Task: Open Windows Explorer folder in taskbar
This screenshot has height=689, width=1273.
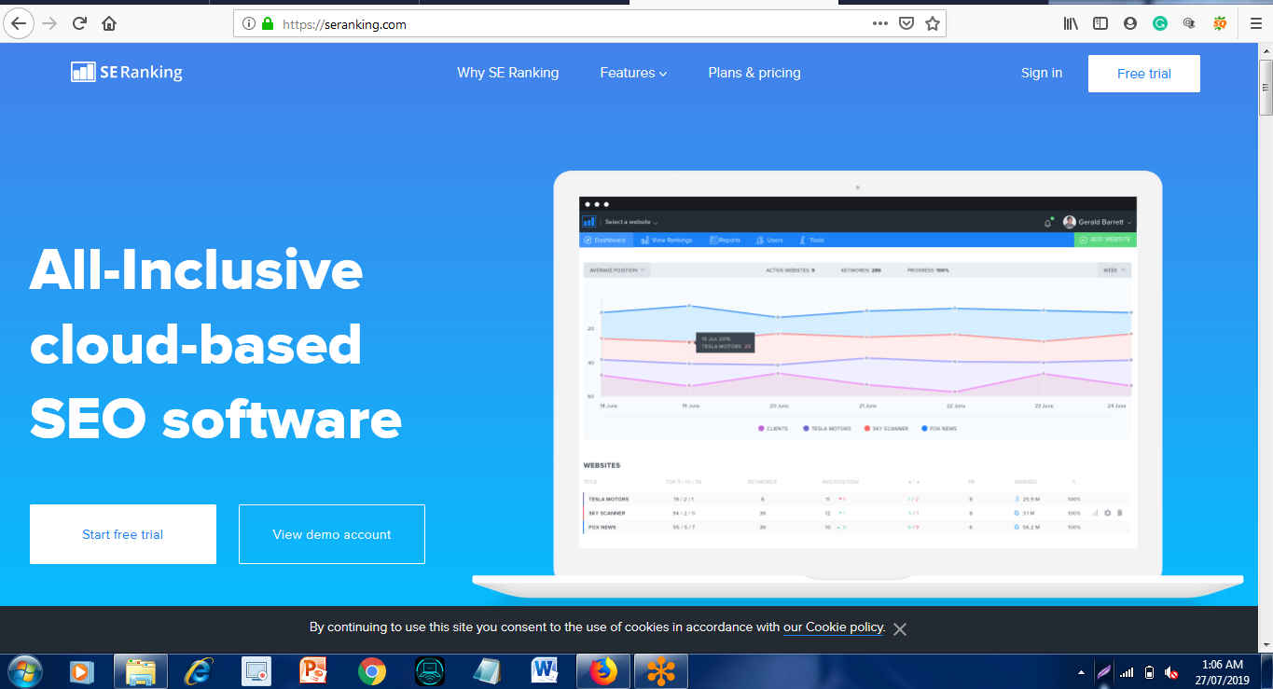Action: click(x=141, y=671)
